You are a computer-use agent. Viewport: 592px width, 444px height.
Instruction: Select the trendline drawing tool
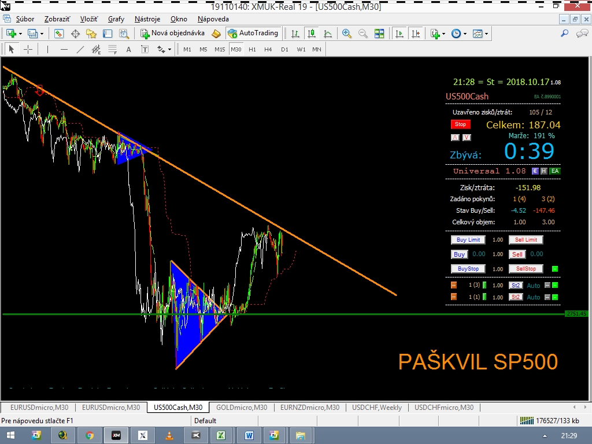80,49
